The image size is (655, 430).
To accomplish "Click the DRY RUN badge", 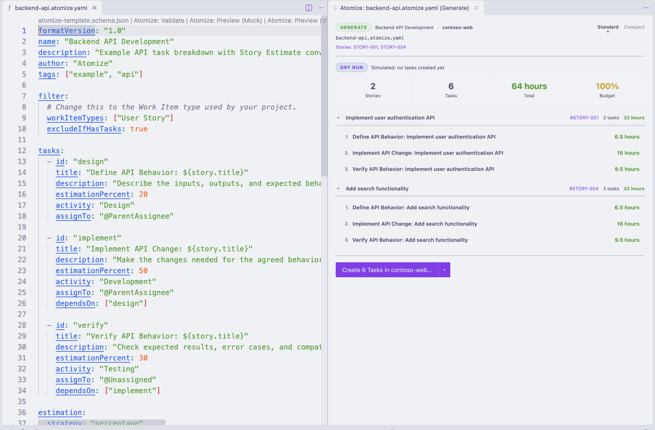I will [352, 68].
